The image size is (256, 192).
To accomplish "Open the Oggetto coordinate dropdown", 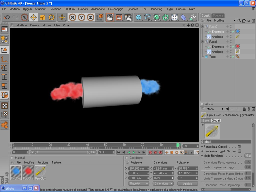I will point(138,183).
